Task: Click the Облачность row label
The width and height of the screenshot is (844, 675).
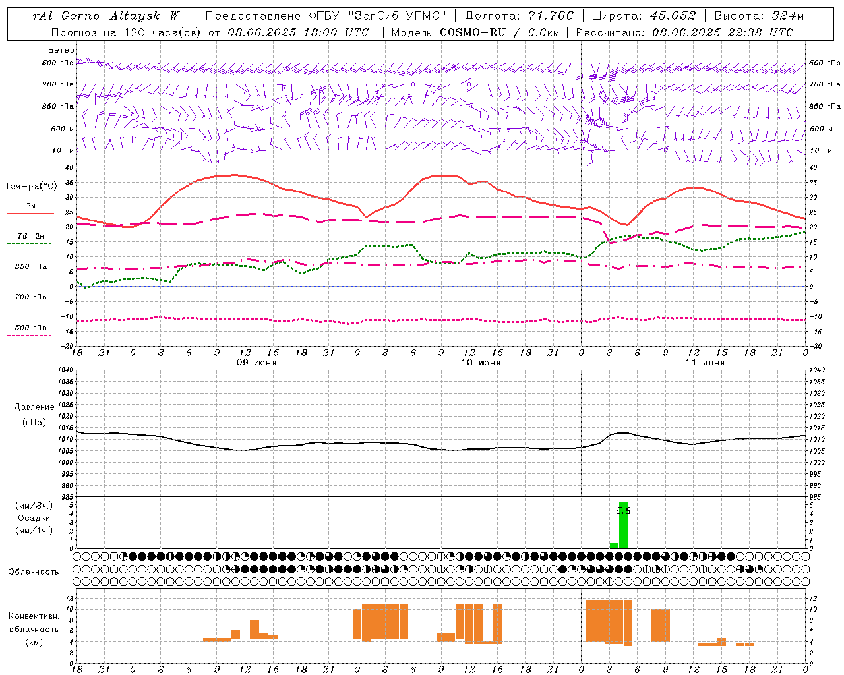Action: pyautogui.click(x=34, y=572)
